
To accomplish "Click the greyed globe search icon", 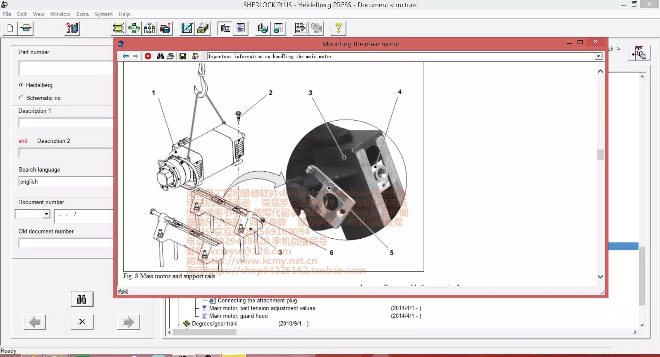I will [316, 28].
